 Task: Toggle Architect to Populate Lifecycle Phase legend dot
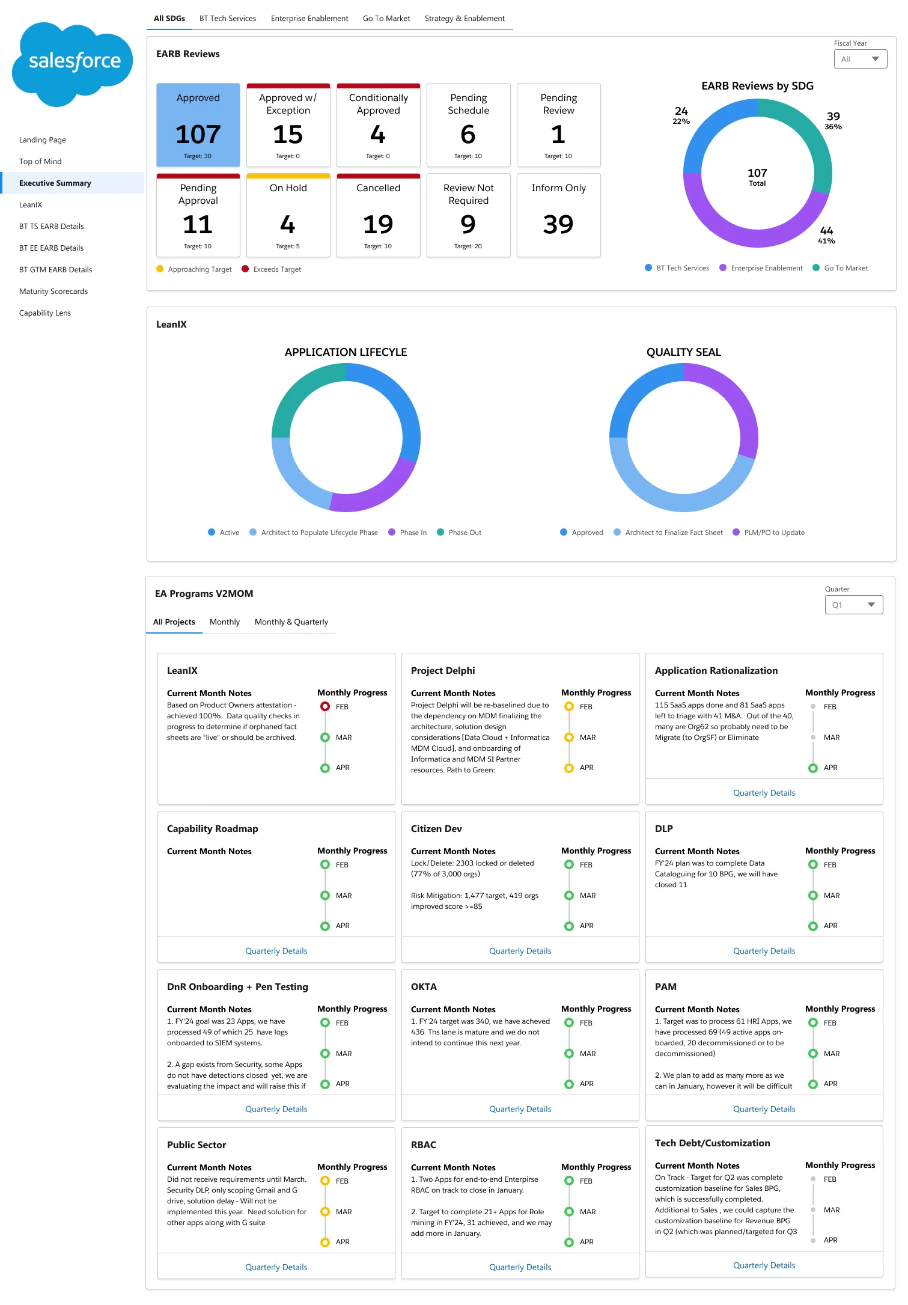click(x=253, y=533)
